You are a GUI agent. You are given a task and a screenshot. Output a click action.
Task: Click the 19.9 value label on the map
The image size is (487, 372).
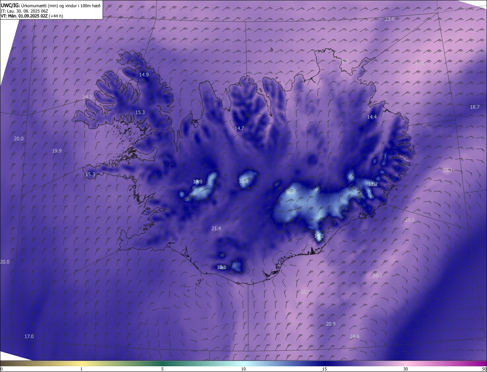[x=57, y=151]
